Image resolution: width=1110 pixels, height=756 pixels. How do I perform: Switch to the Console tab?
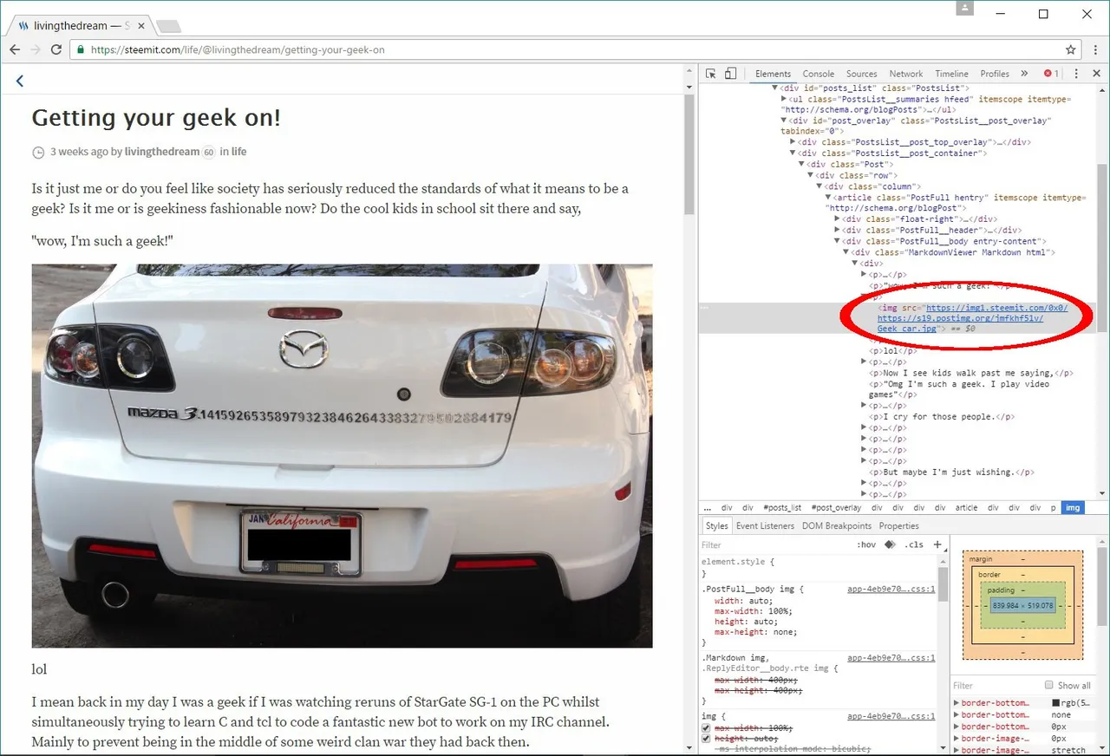pos(818,74)
